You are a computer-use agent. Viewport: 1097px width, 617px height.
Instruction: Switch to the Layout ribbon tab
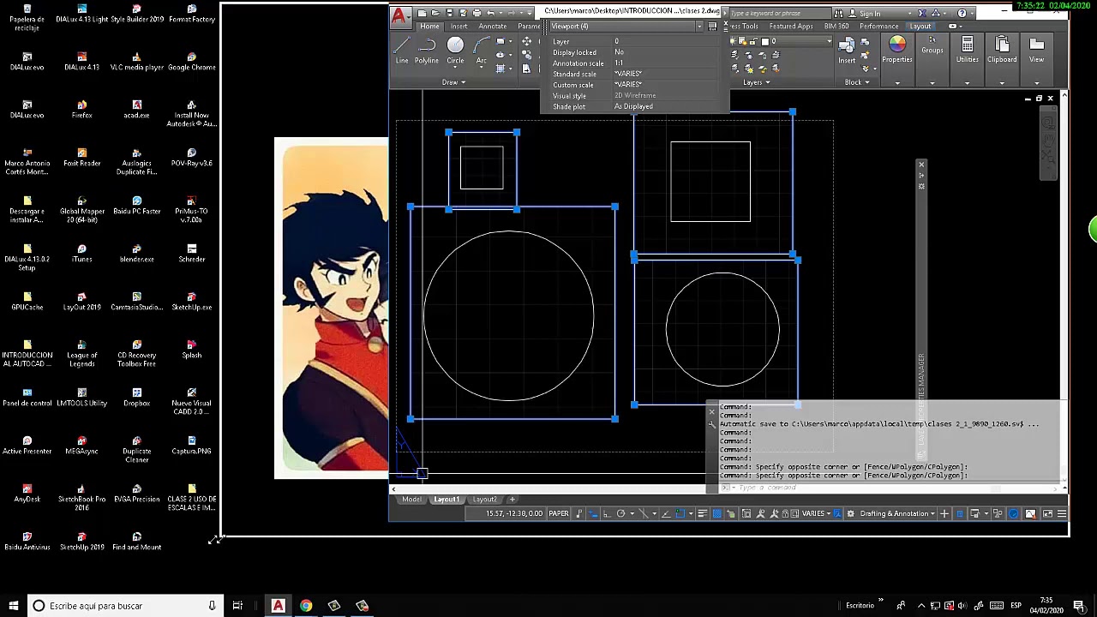pos(920,27)
